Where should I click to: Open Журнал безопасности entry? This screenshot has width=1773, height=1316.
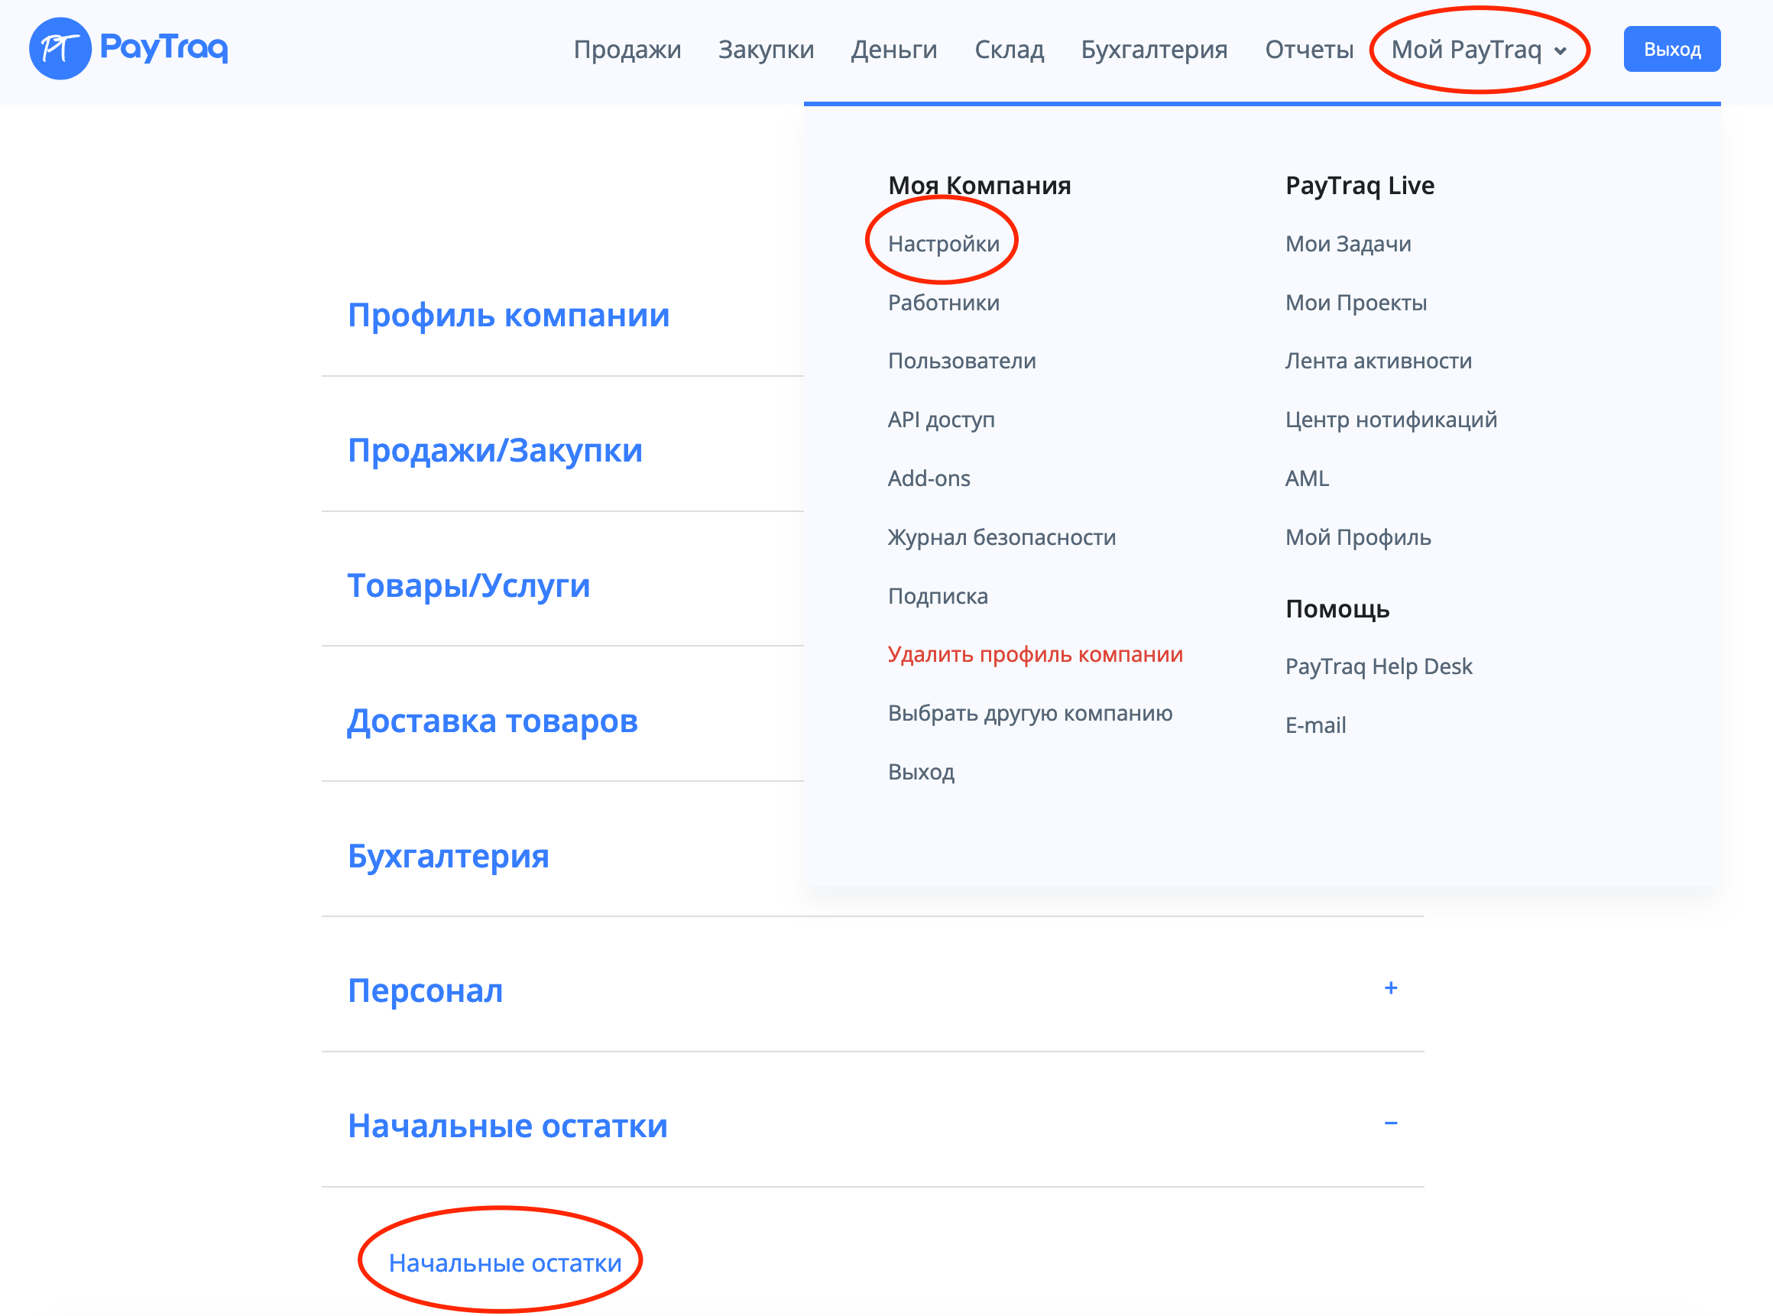coord(1001,538)
